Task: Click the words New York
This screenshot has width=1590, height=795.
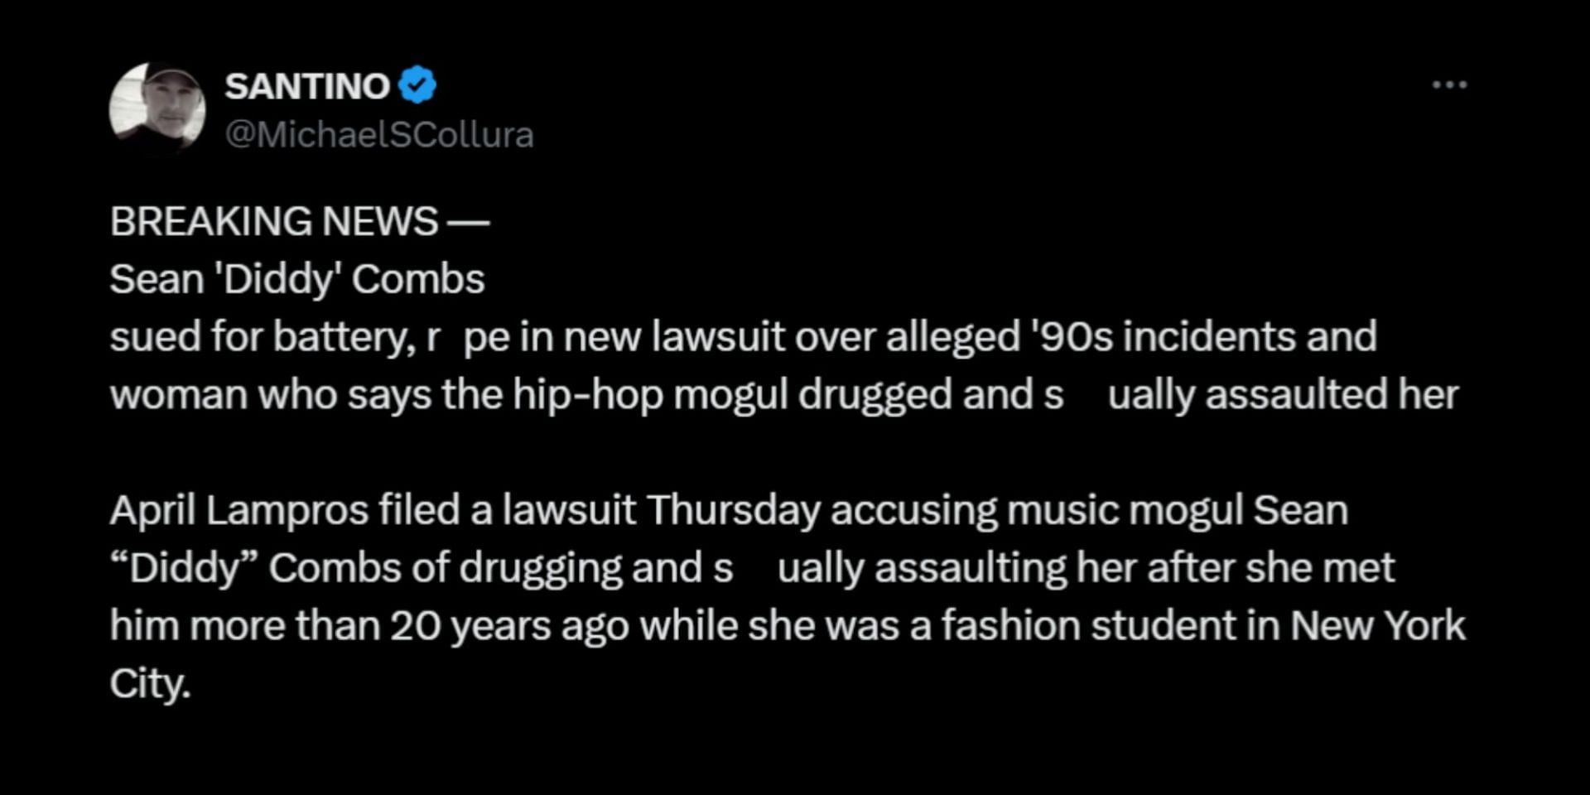Action: click(1378, 626)
